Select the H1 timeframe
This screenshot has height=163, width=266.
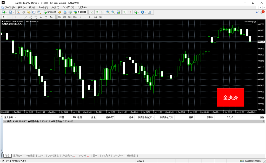pyautogui.click(x=80, y=17)
